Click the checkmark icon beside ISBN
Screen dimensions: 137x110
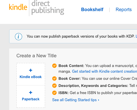(x=54, y=93)
